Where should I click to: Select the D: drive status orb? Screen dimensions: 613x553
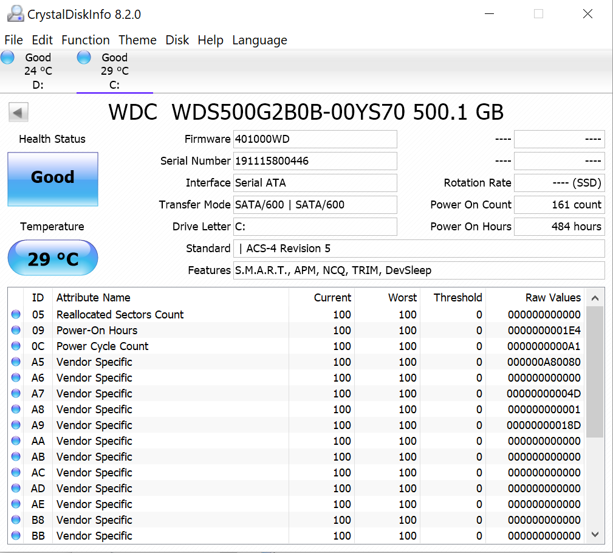[8, 58]
